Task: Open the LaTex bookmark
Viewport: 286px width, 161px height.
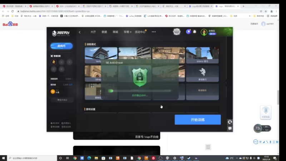Action: click(x=133, y=16)
